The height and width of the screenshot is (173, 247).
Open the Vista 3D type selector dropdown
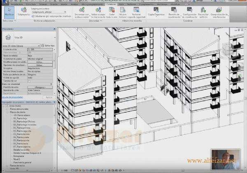[55, 38]
